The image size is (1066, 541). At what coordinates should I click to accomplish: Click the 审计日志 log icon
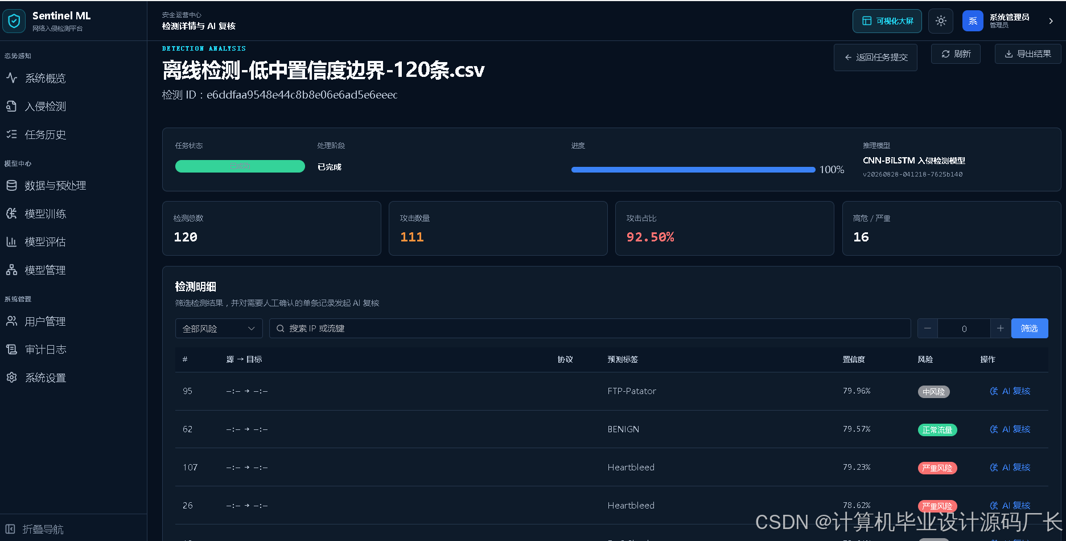(x=11, y=349)
